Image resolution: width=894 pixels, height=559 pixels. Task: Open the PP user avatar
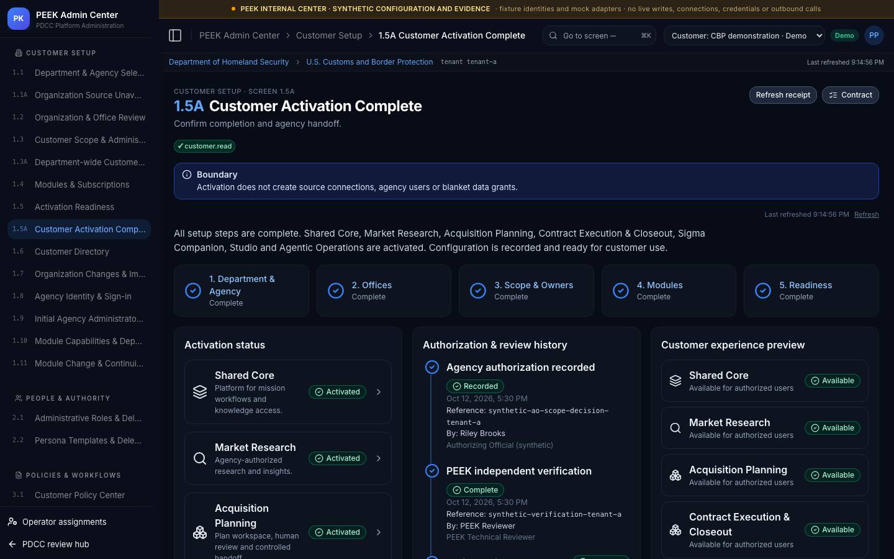(874, 35)
